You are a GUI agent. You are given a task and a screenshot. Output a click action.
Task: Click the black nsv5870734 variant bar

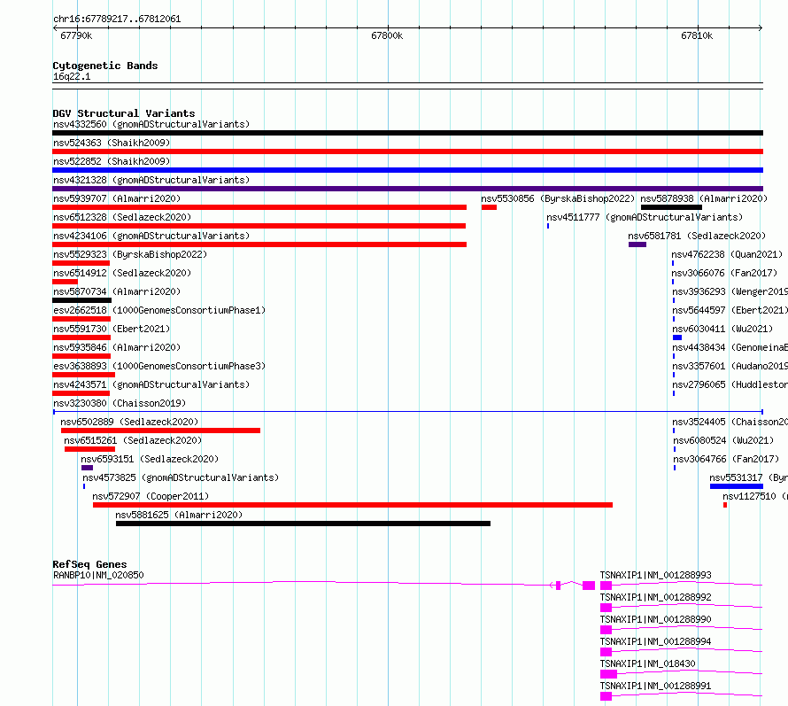click(82, 300)
